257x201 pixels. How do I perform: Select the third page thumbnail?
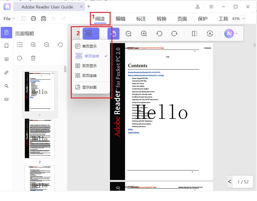click(40, 178)
